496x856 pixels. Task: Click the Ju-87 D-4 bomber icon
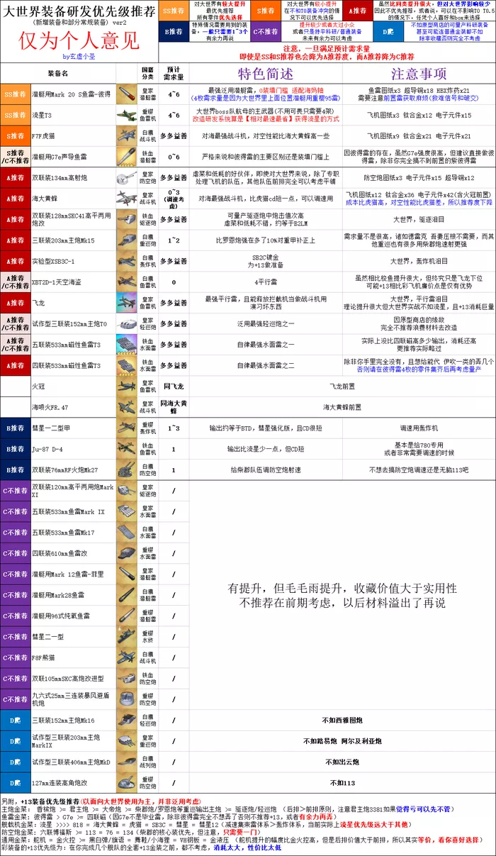coord(128,449)
